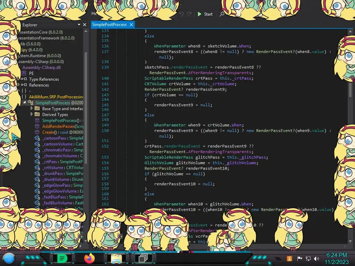Click the Explorer scrollbar up arrow

coord(86,31)
